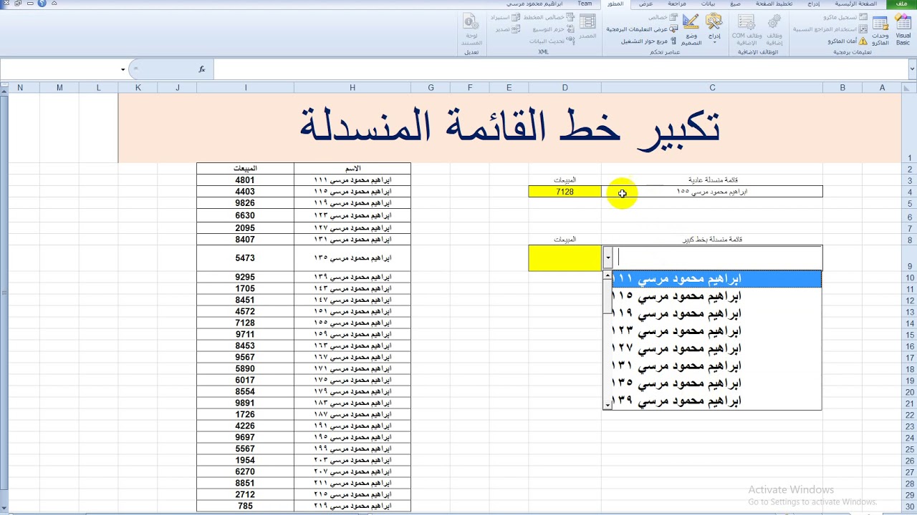Click into the formula bar
This screenshot has width=917, height=515.
(559, 69)
